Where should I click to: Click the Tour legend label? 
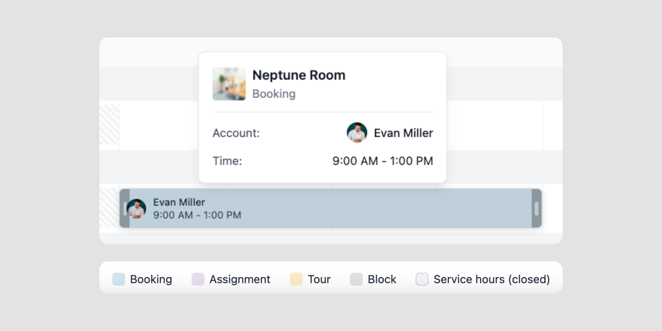click(x=319, y=279)
